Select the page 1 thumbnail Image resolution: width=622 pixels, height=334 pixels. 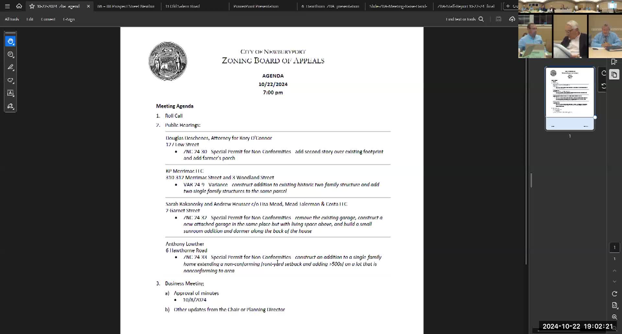pyautogui.click(x=570, y=99)
